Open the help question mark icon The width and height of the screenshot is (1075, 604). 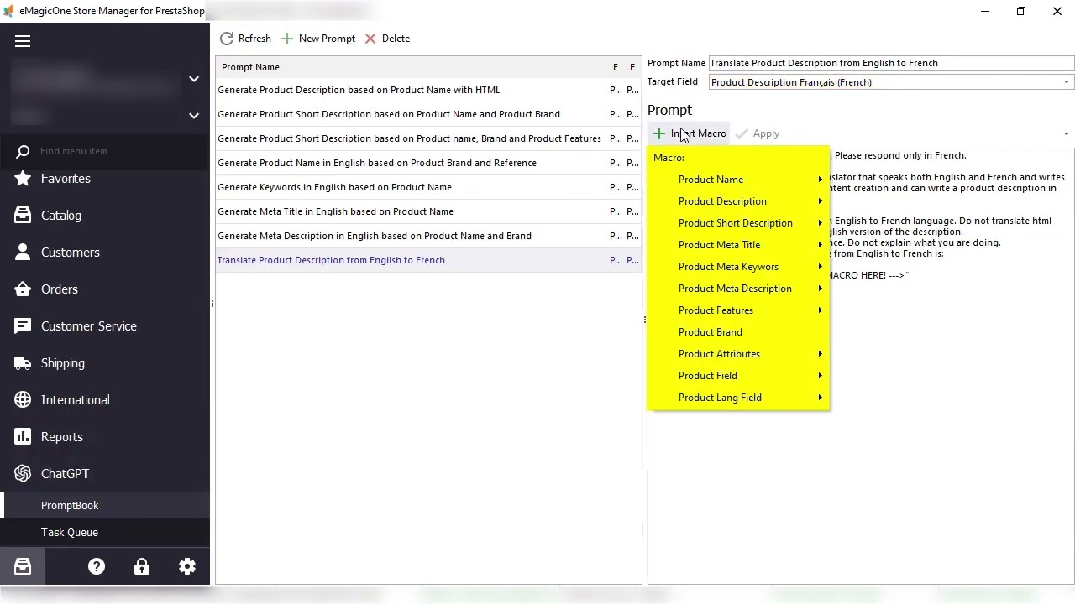pyautogui.click(x=97, y=567)
